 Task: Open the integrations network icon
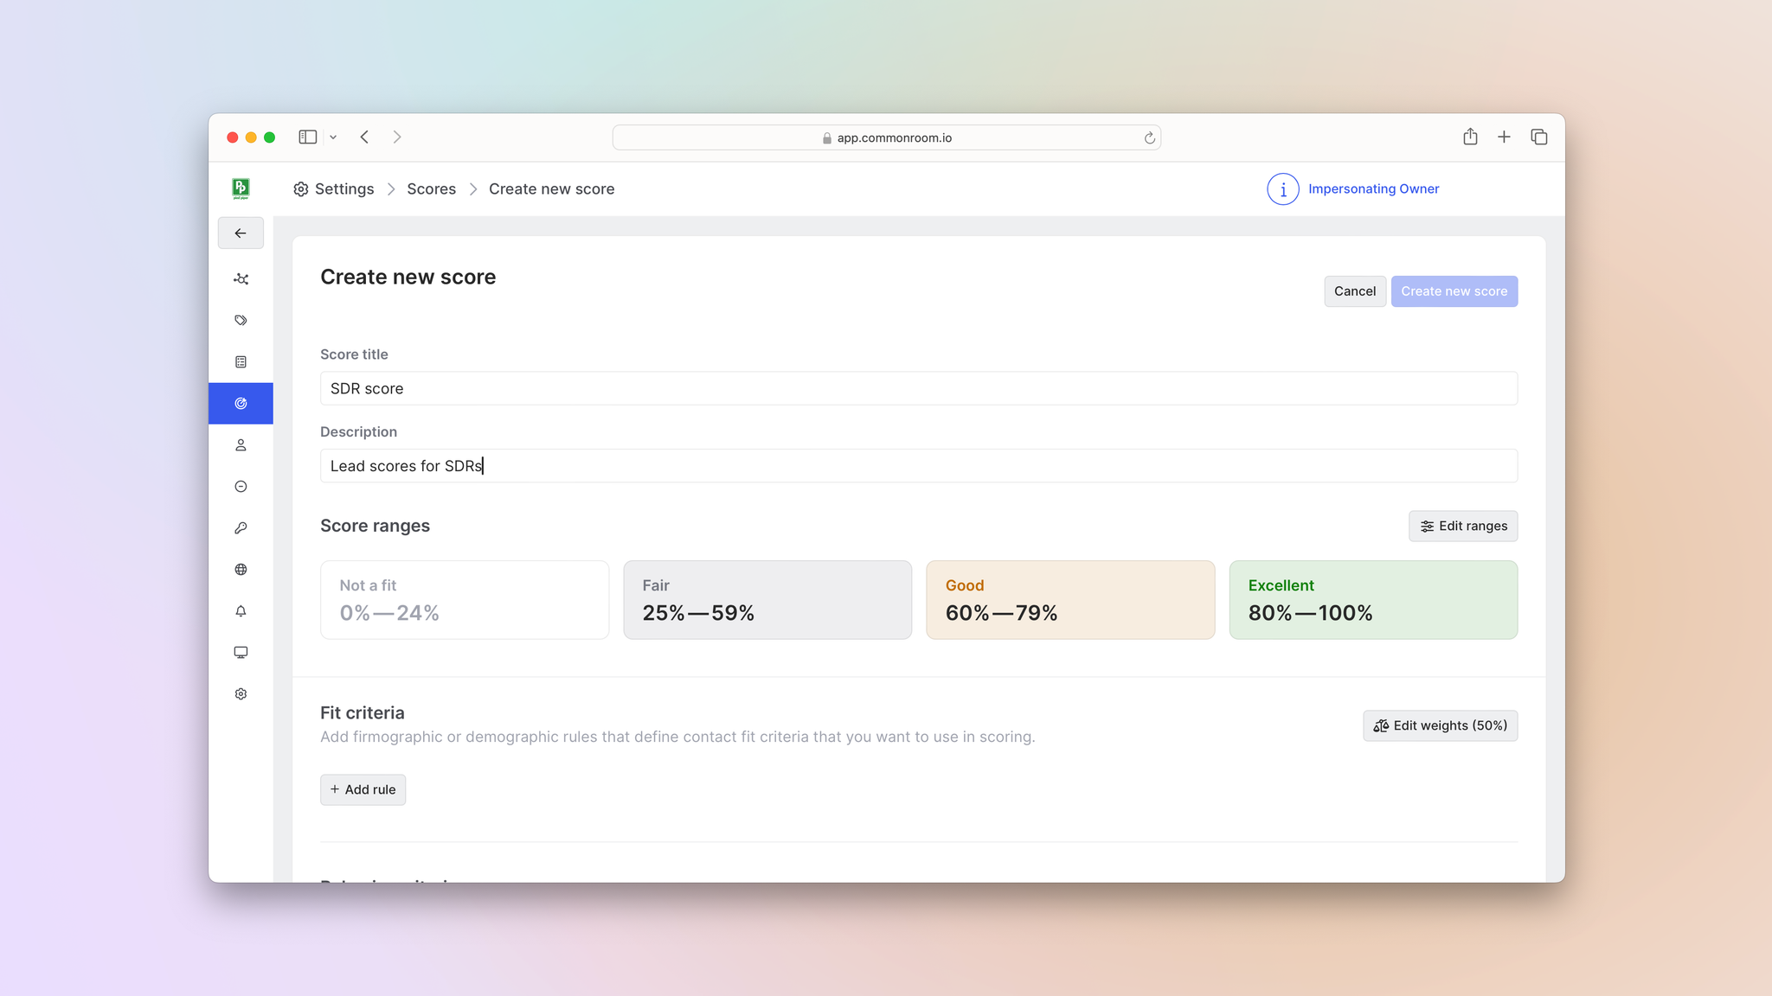tap(241, 279)
